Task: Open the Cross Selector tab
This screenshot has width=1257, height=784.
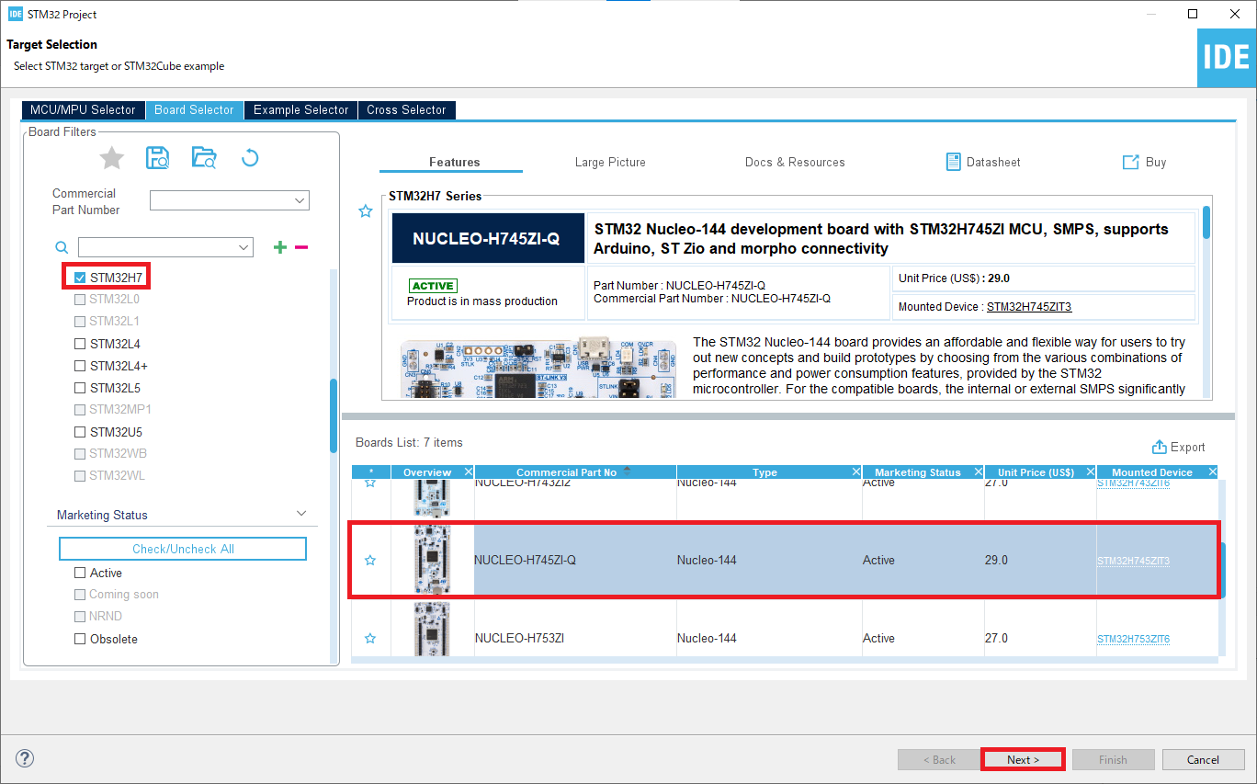Action: (406, 109)
